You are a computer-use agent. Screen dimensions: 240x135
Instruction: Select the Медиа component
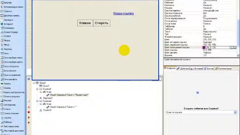coord(5,40)
